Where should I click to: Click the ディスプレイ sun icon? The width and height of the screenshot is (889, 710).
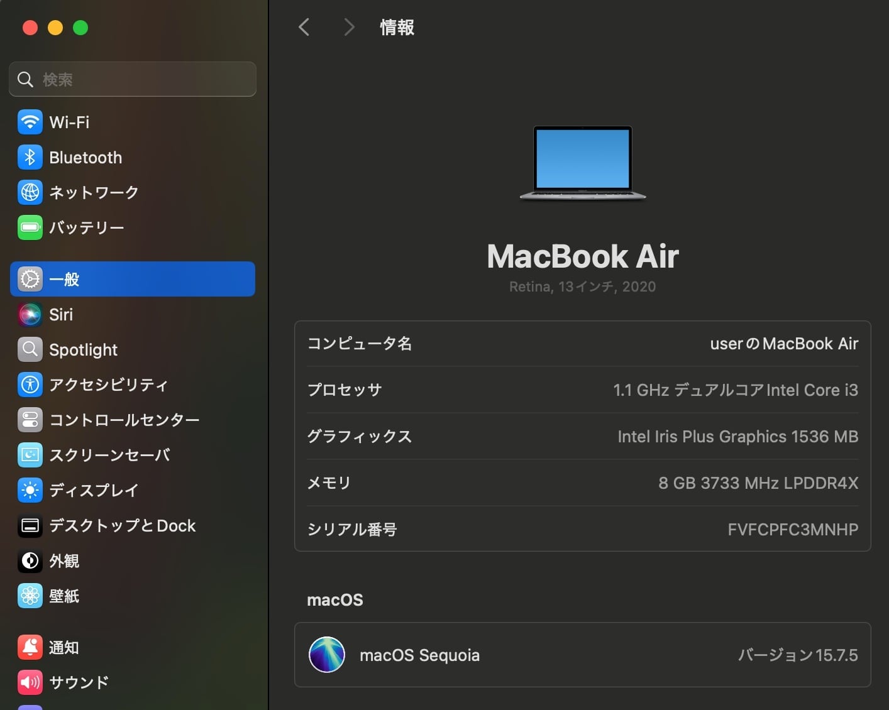pyautogui.click(x=30, y=490)
